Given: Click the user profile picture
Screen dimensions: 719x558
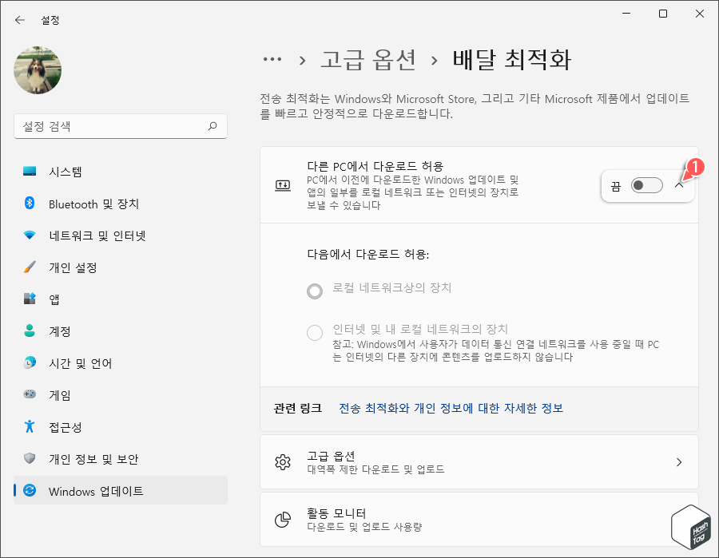Looking at the screenshot, I should click(38, 70).
